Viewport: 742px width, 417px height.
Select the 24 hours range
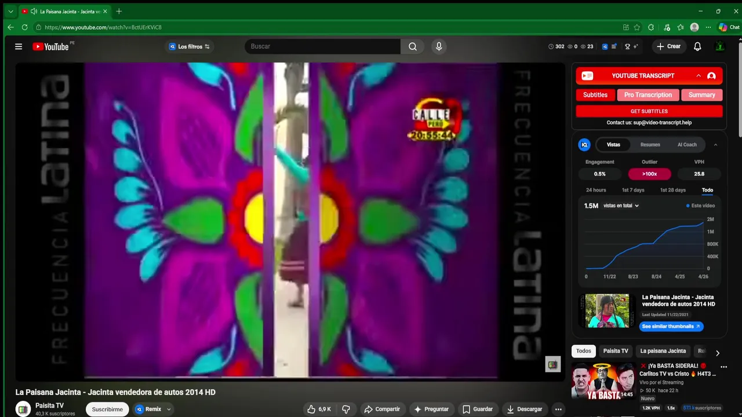click(x=596, y=190)
